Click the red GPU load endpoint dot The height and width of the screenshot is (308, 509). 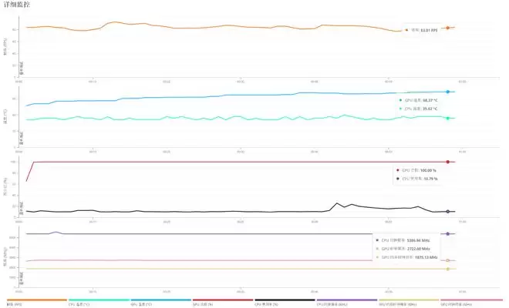coord(447,162)
